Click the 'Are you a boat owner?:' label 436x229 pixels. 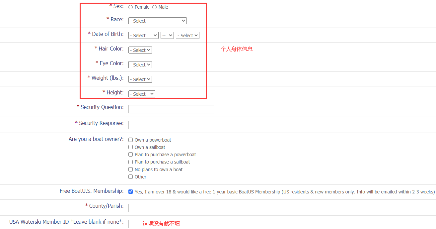[96, 139]
